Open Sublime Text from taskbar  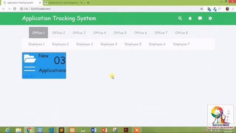coord(62,130)
